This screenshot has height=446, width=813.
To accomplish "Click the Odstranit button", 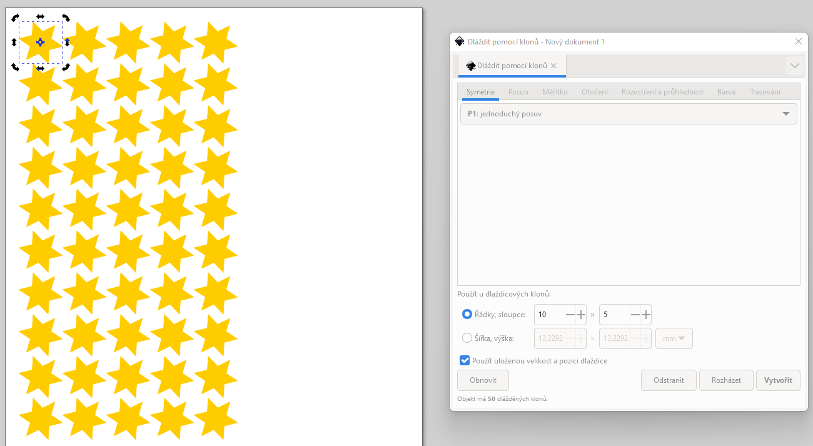I will click(x=669, y=380).
